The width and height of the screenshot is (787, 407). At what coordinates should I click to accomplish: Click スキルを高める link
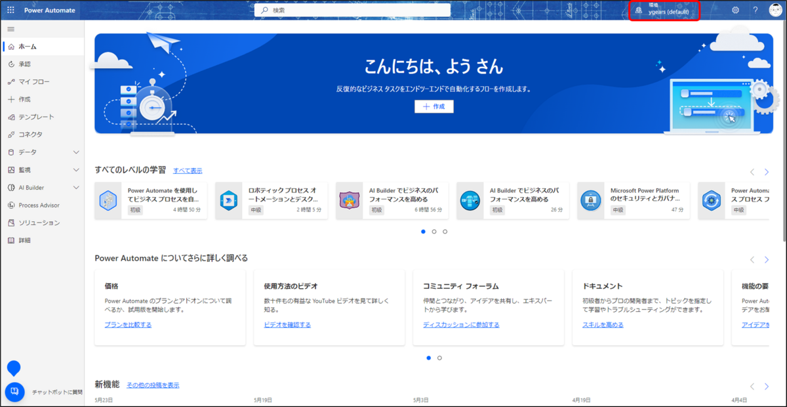(x=603, y=325)
